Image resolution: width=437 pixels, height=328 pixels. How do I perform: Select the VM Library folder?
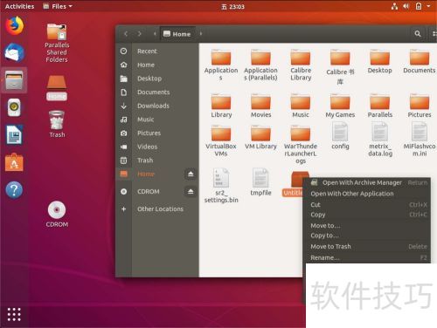coord(260,138)
